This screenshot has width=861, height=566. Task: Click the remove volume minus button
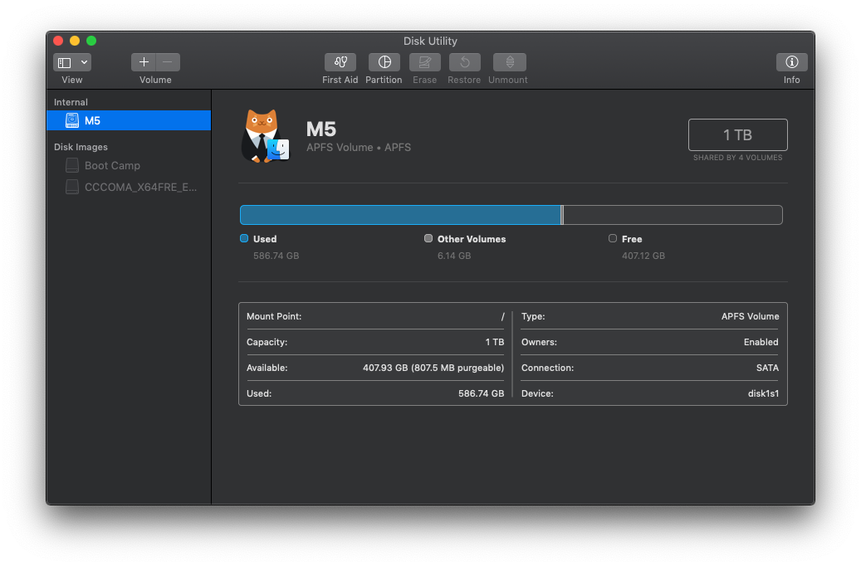click(x=168, y=62)
